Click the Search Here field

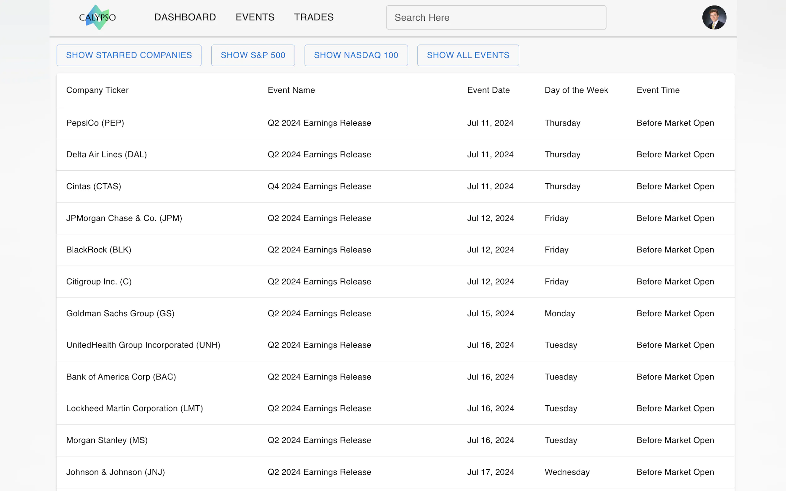click(x=495, y=18)
